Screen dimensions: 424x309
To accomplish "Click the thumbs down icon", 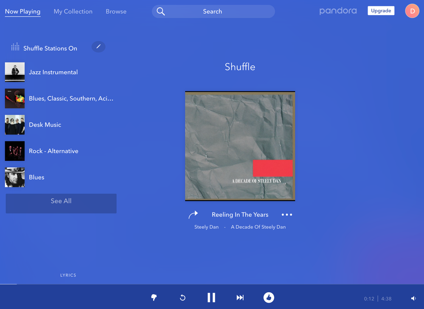I will point(154,298).
